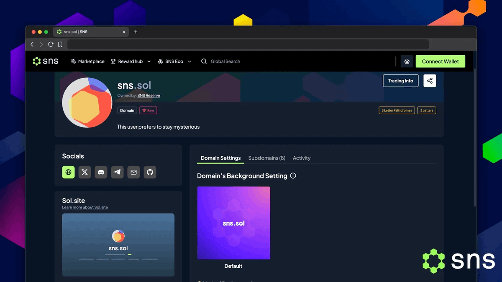Click the Socials heading
The width and height of the screenshot is (502, 282).
tap(73, 156)
